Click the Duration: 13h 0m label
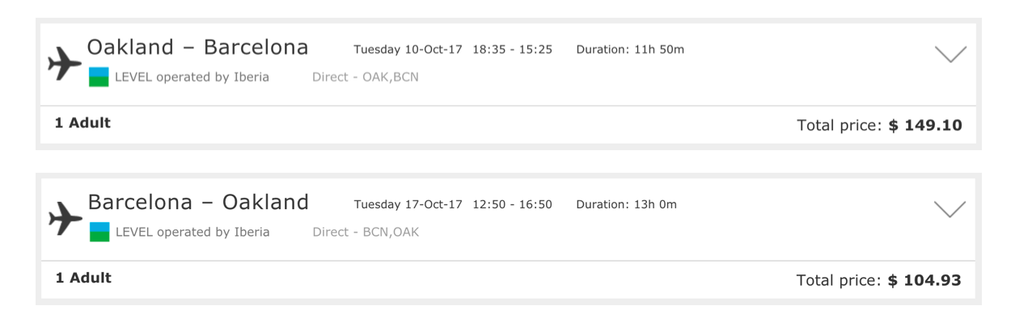The height and width of the screenshot is (331, 1011). click(626, 205)
